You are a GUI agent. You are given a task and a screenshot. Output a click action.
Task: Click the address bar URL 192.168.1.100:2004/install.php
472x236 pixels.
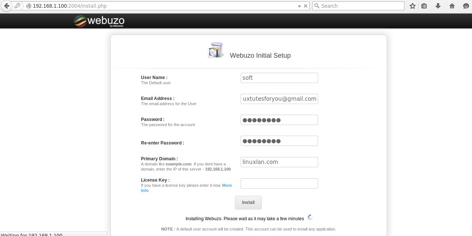tap(70, 6)
